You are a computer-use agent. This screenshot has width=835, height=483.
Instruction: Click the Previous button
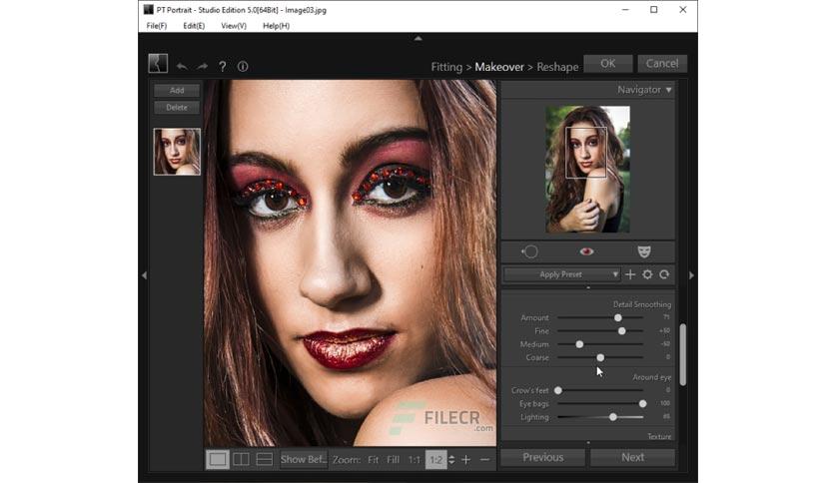coord(542,457)
